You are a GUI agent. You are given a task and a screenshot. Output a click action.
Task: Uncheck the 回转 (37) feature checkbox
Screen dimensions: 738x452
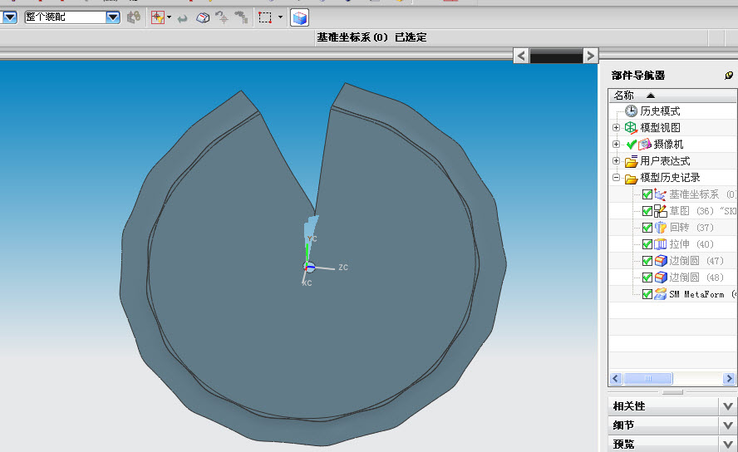point(647,228)
